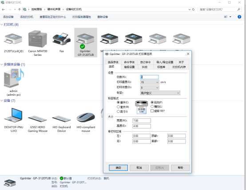Click the view layout icon in toolbar
Viewport: 246px width, 190px height.
click(226, 17)
